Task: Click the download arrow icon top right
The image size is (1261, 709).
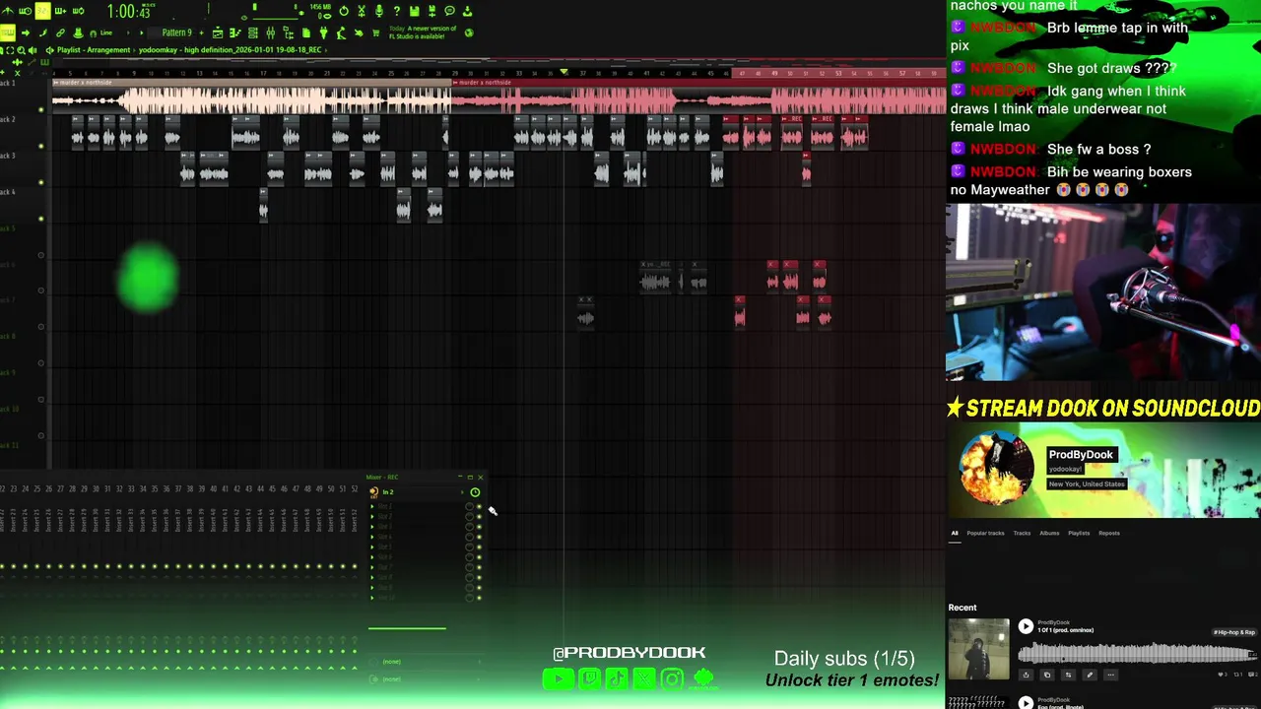Action: [468, 11]
